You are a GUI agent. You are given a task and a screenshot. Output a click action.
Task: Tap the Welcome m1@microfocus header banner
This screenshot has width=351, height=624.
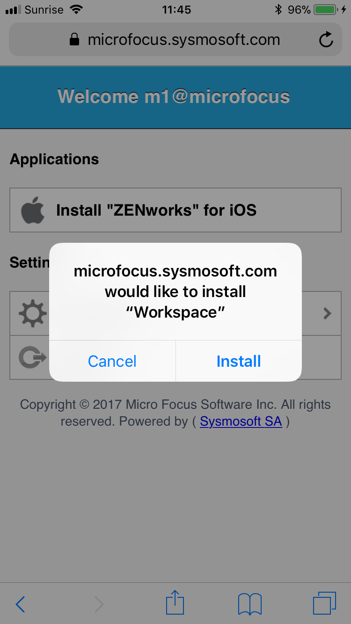pyautogui.click(x=175, y=96)
